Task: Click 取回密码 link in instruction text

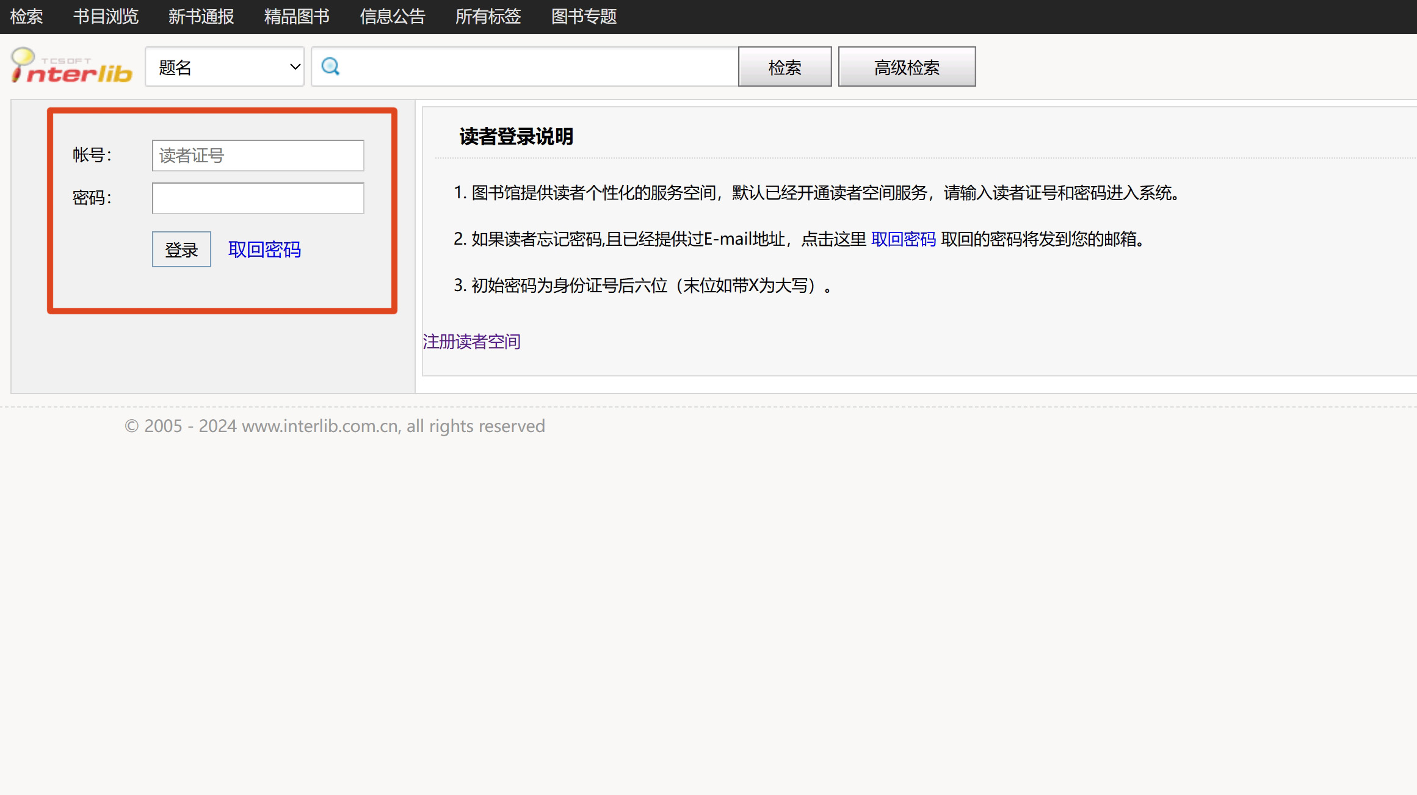Action: [x=903, y=239]
